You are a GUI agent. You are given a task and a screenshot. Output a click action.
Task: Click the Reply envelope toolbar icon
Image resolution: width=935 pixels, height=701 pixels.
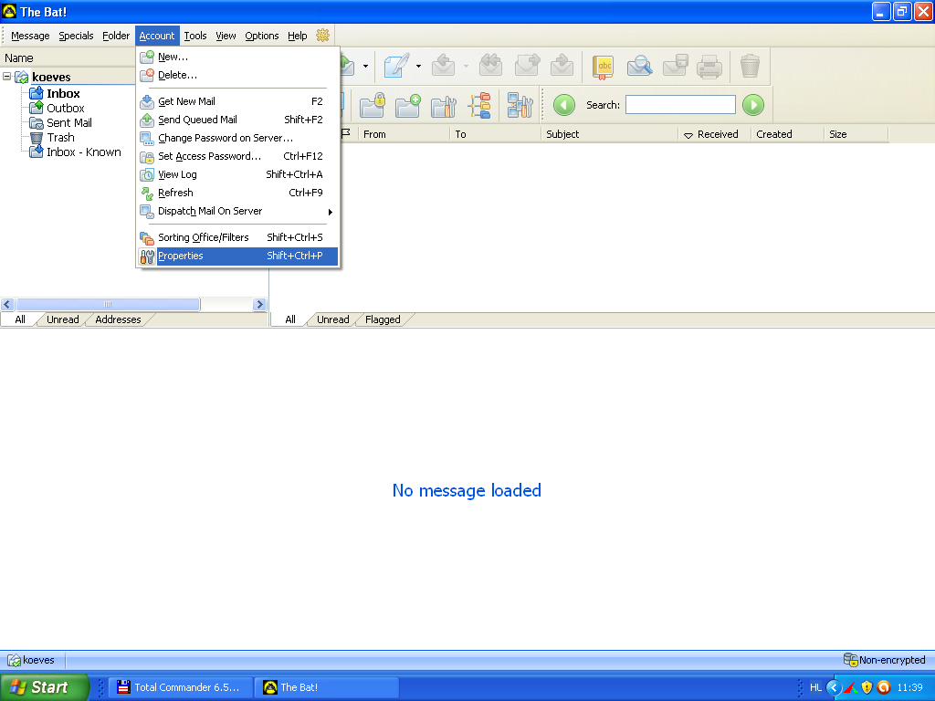coord(443,66)
